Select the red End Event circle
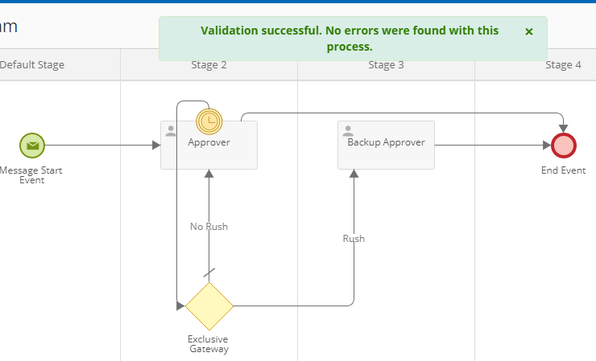The height and width of the screenshot is (361, 596). click(x=564, y=146)
